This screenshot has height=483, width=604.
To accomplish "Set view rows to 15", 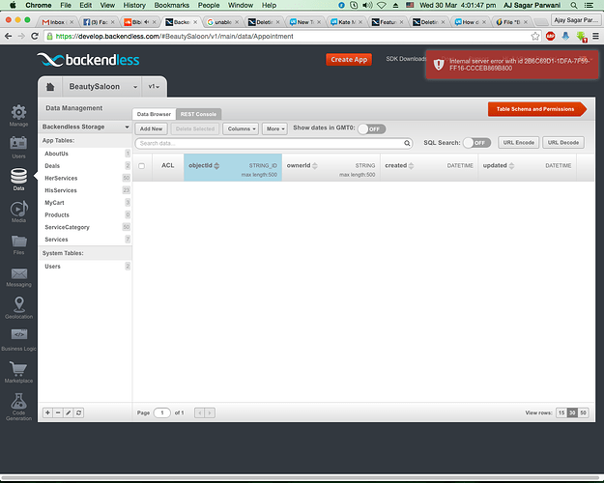I will click(561, 412).
